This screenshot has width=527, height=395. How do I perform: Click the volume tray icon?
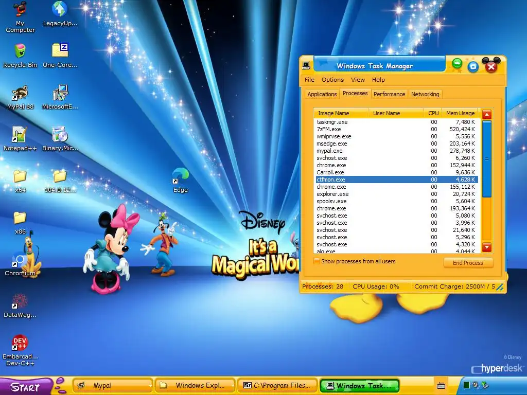[x=476, y=385]
